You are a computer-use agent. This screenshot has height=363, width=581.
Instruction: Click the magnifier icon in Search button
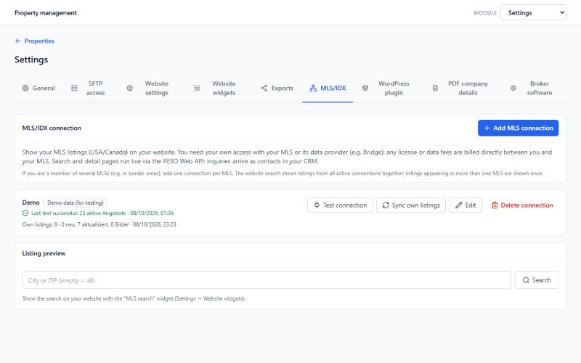point(526,280)
